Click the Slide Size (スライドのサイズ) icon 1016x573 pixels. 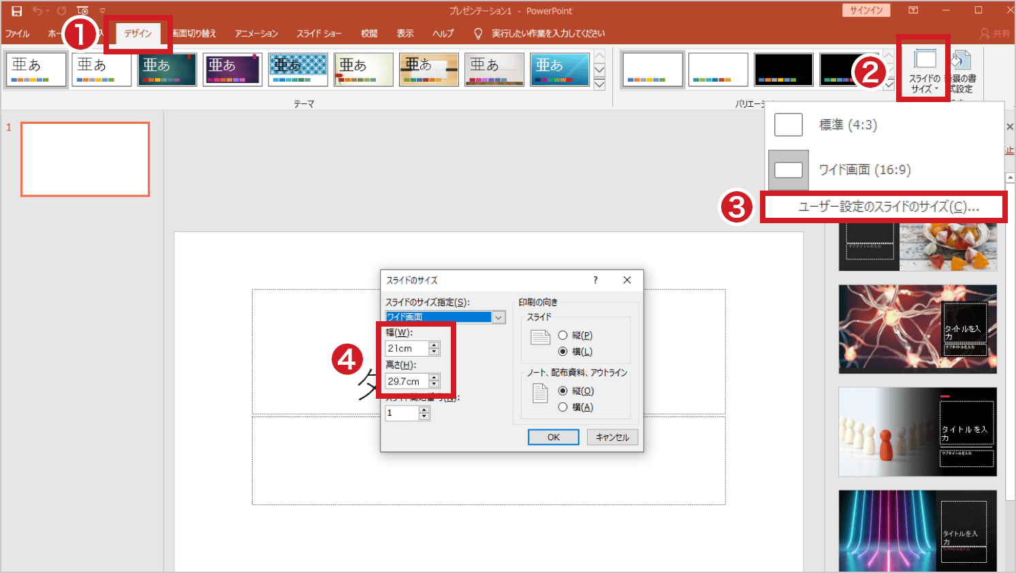924,69
